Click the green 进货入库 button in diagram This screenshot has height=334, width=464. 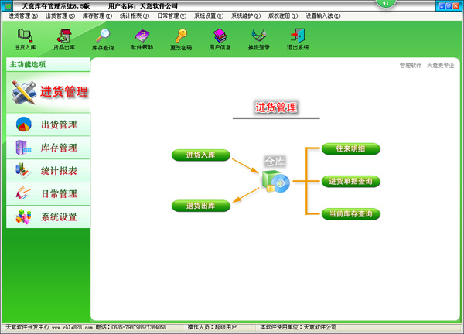[200, 155]
